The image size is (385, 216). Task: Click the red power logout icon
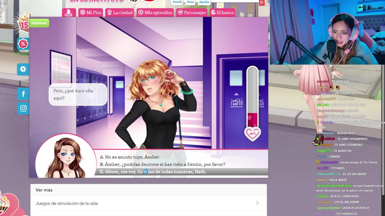pos(261,2)
